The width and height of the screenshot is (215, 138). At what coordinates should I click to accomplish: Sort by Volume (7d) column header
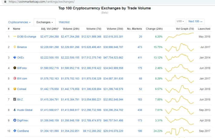pos(94,29)
